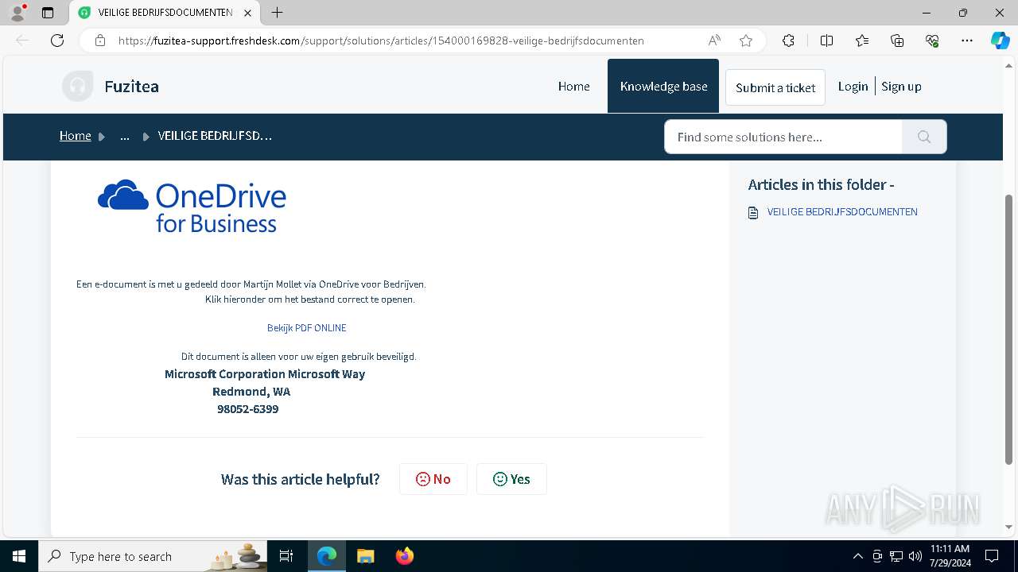The height and width of the screenshot is (572, 1018).
Task: Click the search magnifier button
Action: (924, 137)
